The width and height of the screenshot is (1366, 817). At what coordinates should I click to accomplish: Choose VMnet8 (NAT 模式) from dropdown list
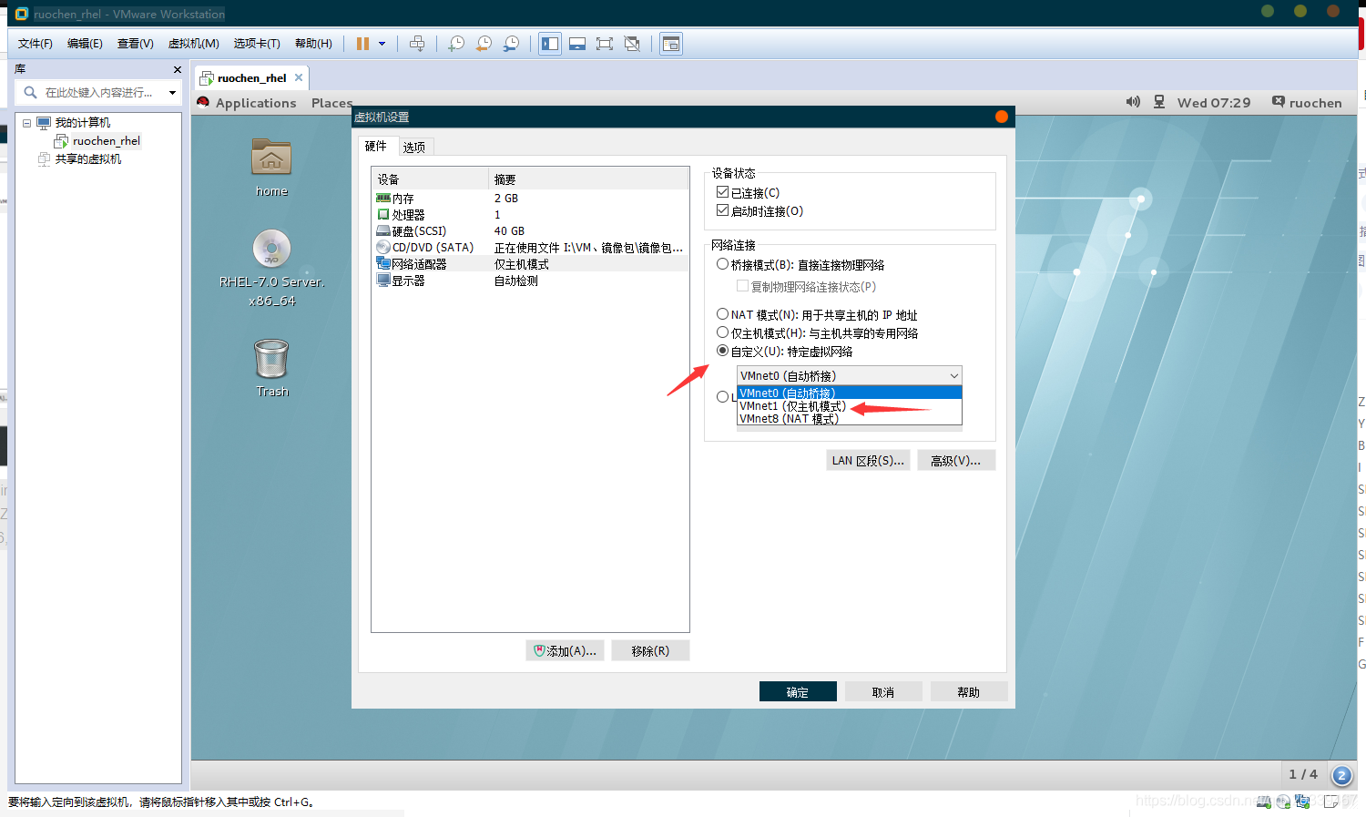[x=849, y=419]
